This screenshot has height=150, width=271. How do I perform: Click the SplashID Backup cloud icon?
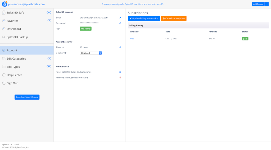(x=4, y=37)
